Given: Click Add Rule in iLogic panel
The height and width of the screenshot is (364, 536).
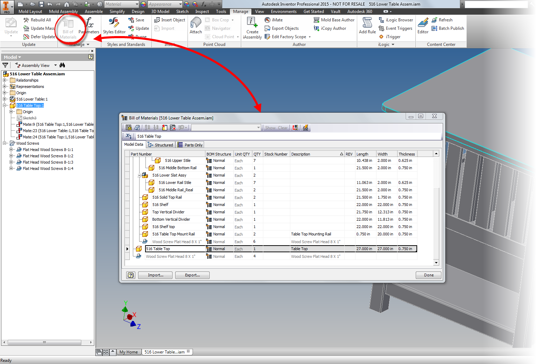Looking at the screenshot, I should coord(367,26).
